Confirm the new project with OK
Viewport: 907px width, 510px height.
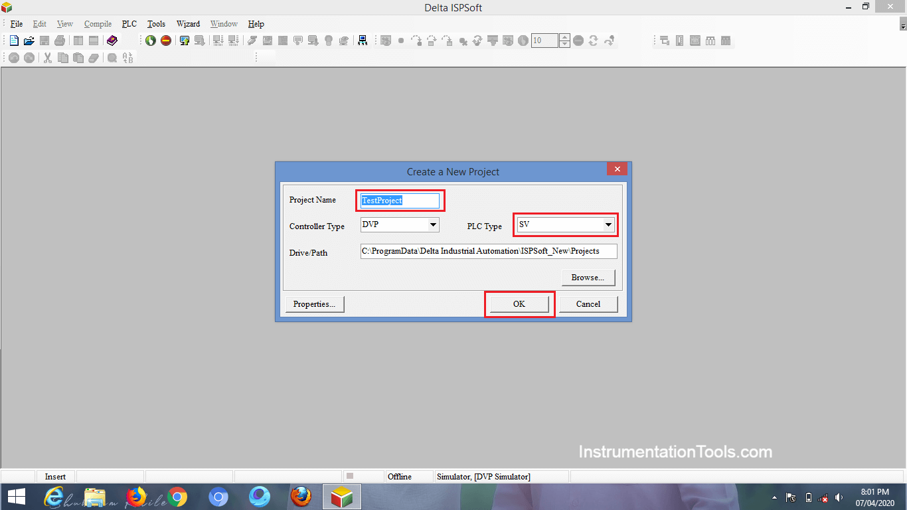coord(519,304)
